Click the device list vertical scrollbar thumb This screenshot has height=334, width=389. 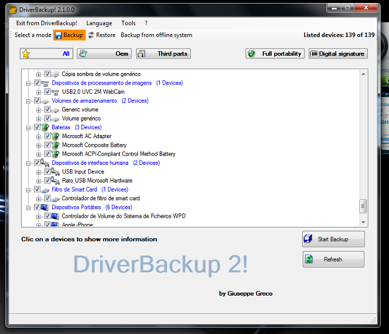363,206
